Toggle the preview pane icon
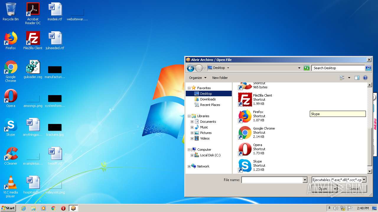Image resolution: width=378 pixels, height=212 pixels. (x=357, y=78)
